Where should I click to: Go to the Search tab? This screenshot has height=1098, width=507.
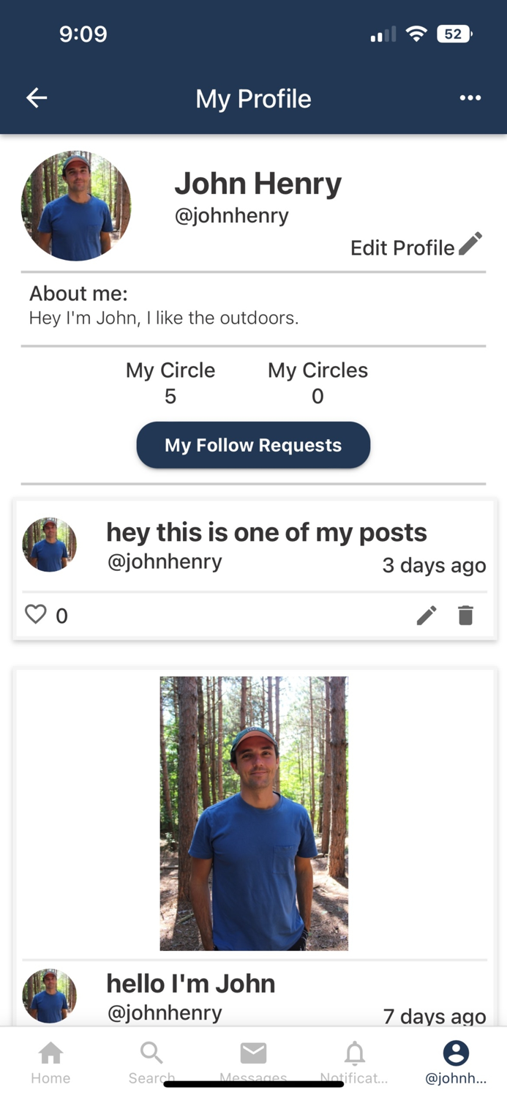click(151, 1061)
